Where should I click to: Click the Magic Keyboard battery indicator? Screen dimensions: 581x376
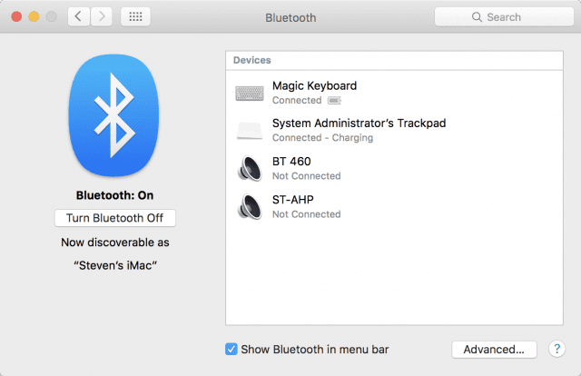[x=334, y=101]
